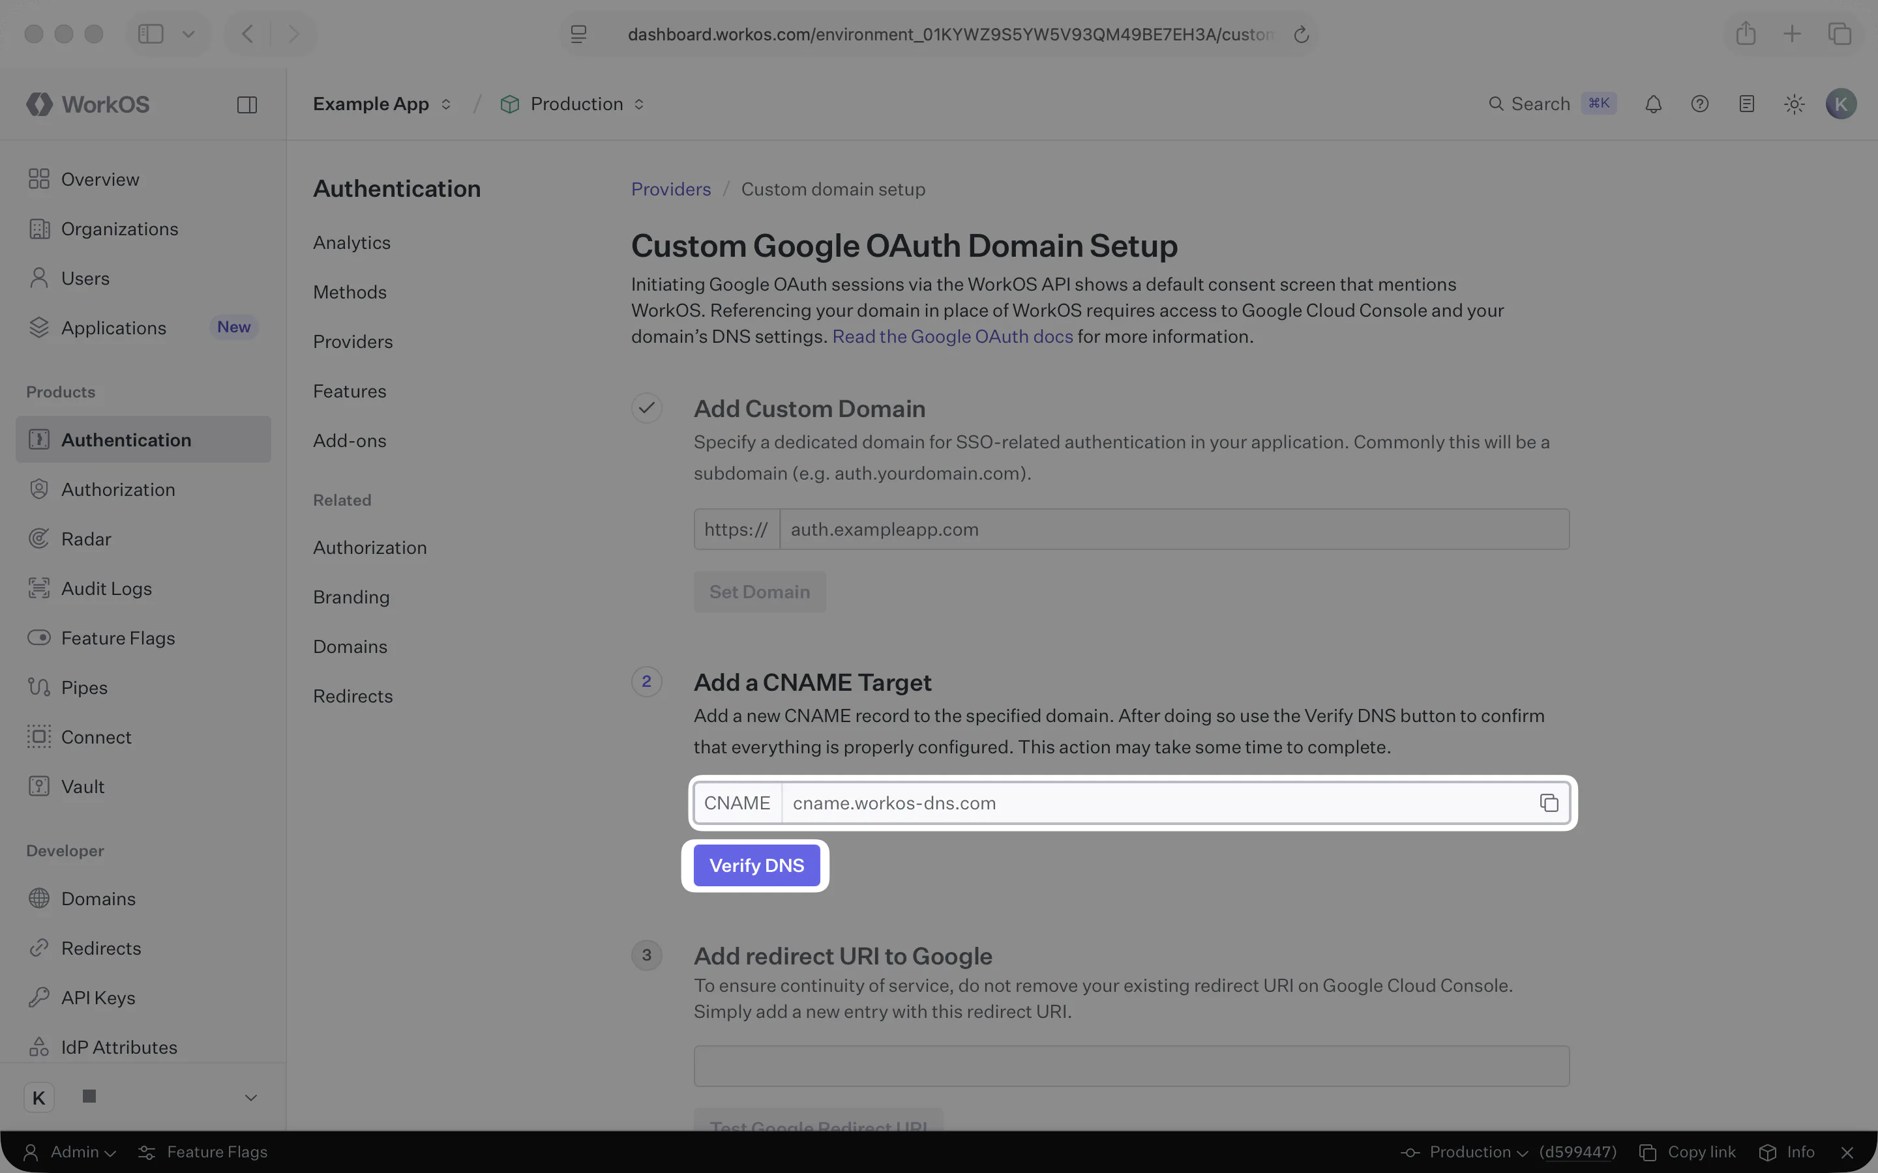Click the Providers breadcrumb link
The height and width of the screenshot is (1173, 1878).
(x=670, y=189)
